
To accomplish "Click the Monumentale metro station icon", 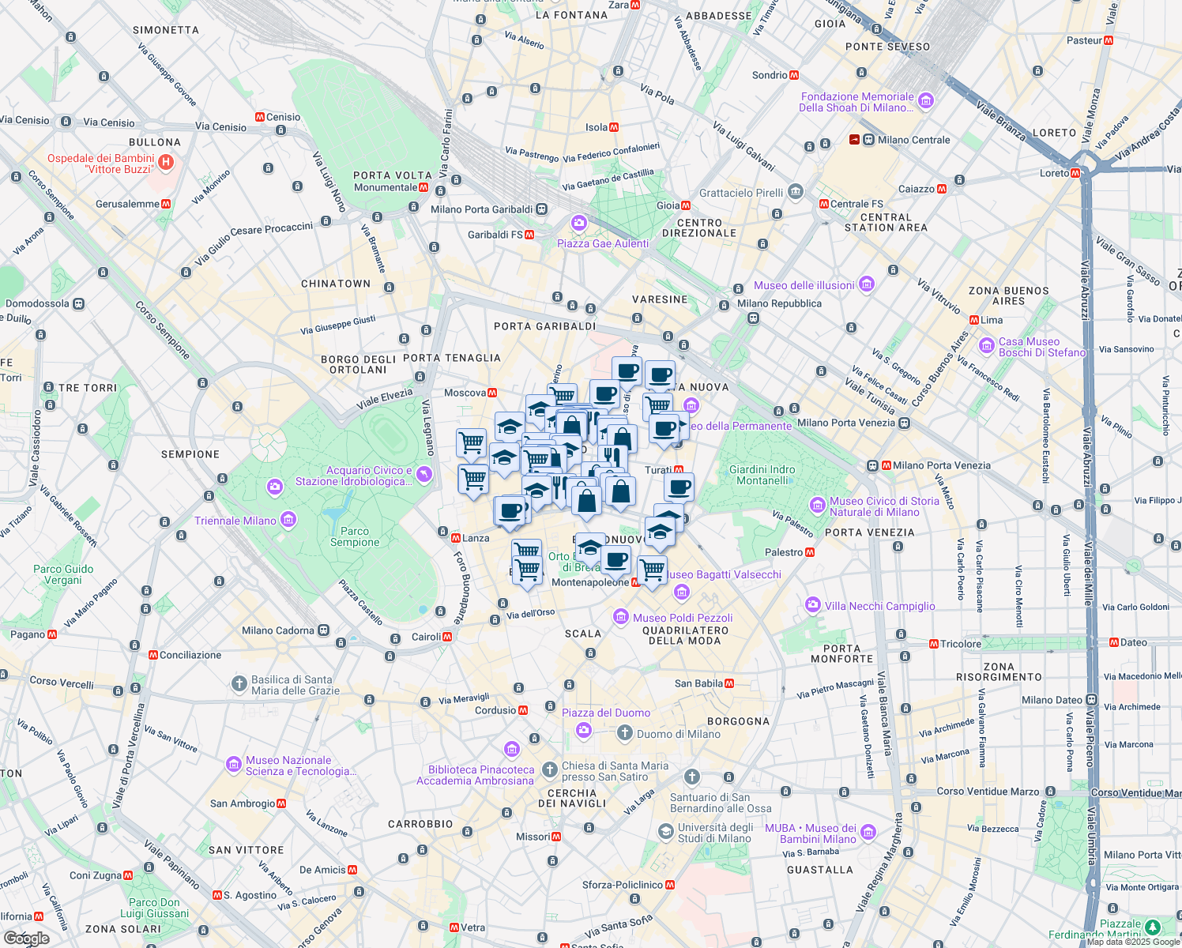I will pyautogui.click(x=423, y=187).
